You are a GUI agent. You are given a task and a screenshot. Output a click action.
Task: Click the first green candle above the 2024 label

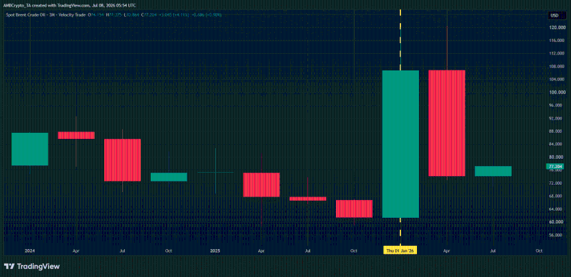[30, 149]
